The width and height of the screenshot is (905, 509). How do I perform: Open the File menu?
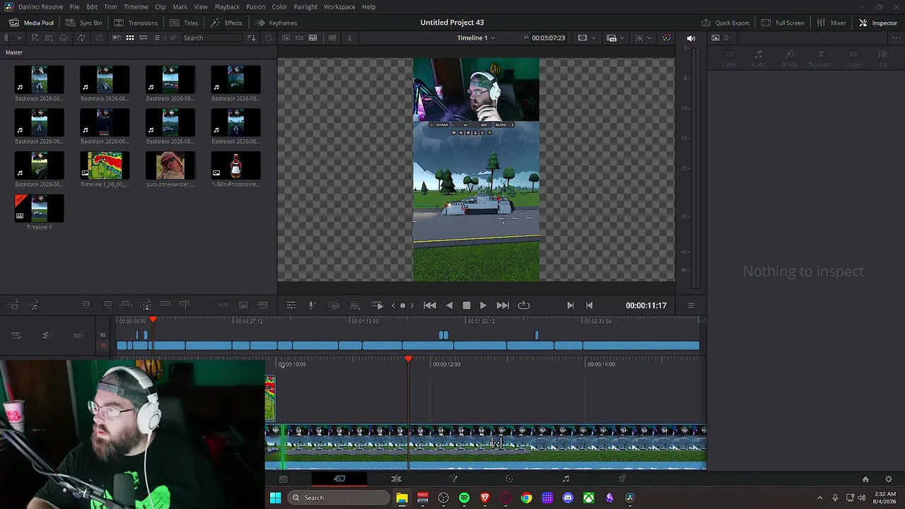(74, 6)
